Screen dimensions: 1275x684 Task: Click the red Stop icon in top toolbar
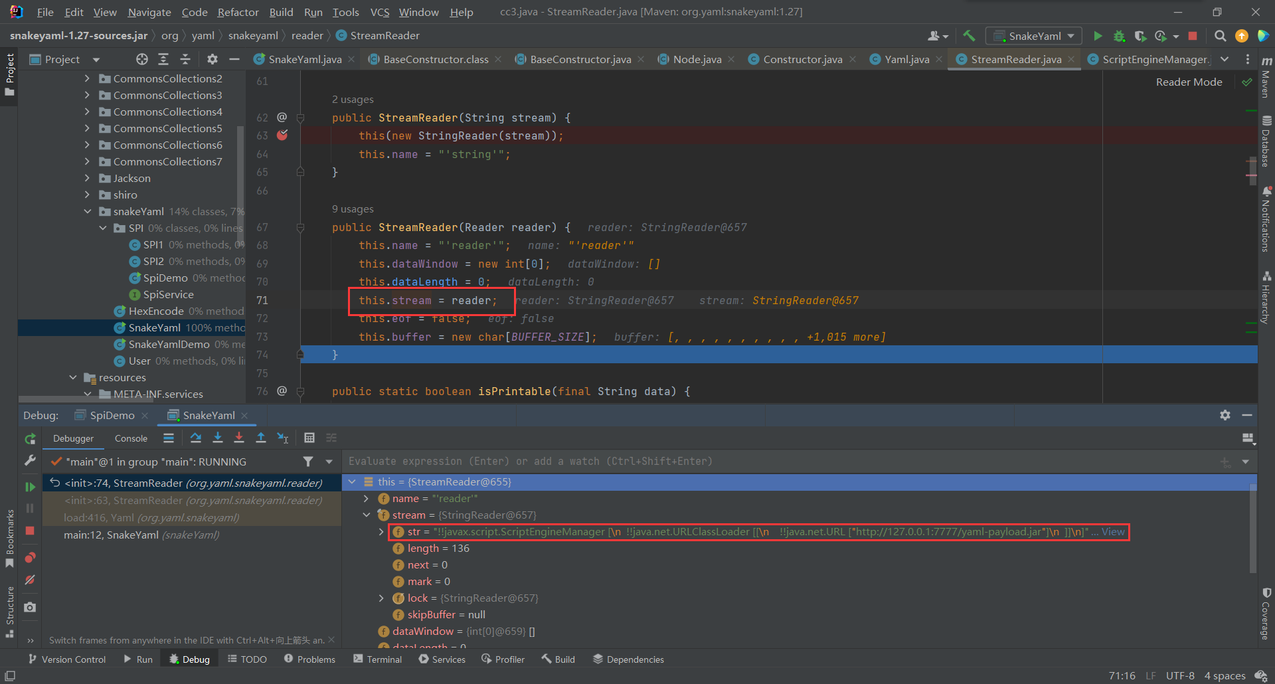(1193, 36)
